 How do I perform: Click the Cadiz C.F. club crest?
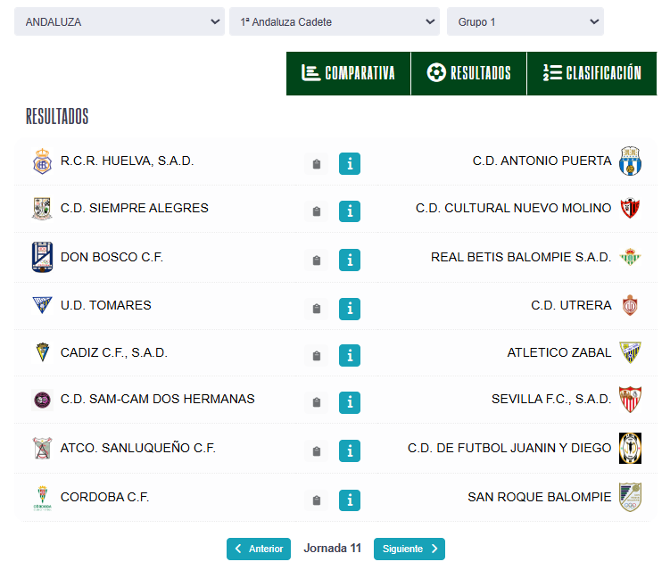(42, 352)
